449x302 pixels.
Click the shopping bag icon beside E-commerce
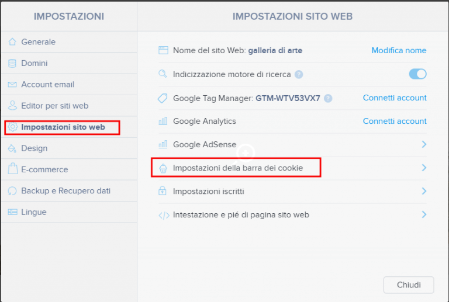click(x=13, y=169)
